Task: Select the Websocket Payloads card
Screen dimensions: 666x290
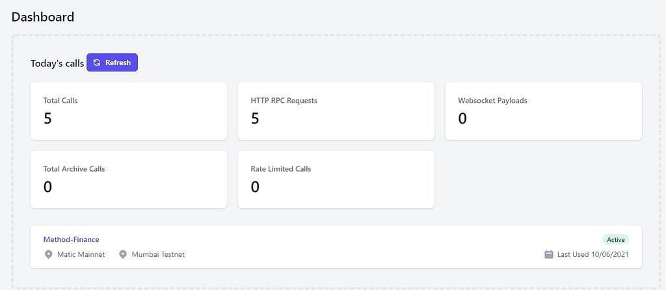Action: [x=543, y=111]
